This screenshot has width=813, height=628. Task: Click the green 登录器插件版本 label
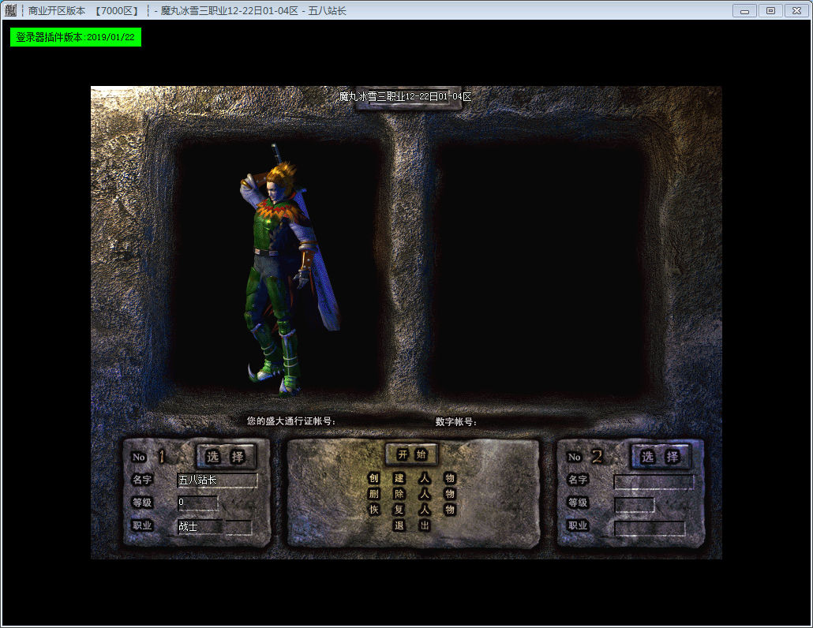pyautogui.click(x=76, y=37)
